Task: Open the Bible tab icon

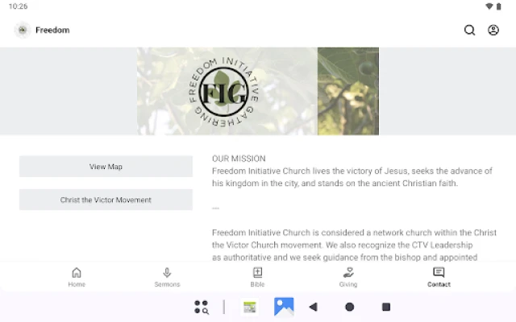Action: (x=258, y=277)
